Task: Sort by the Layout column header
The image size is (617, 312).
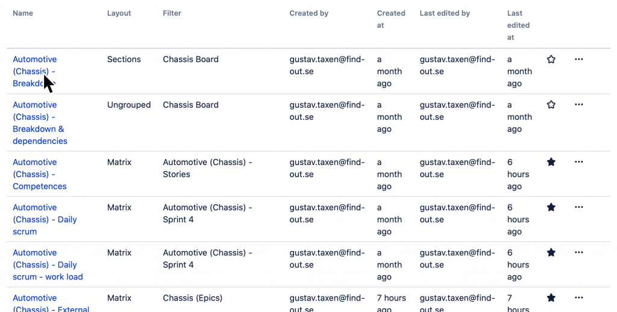Action: point(119,13)
